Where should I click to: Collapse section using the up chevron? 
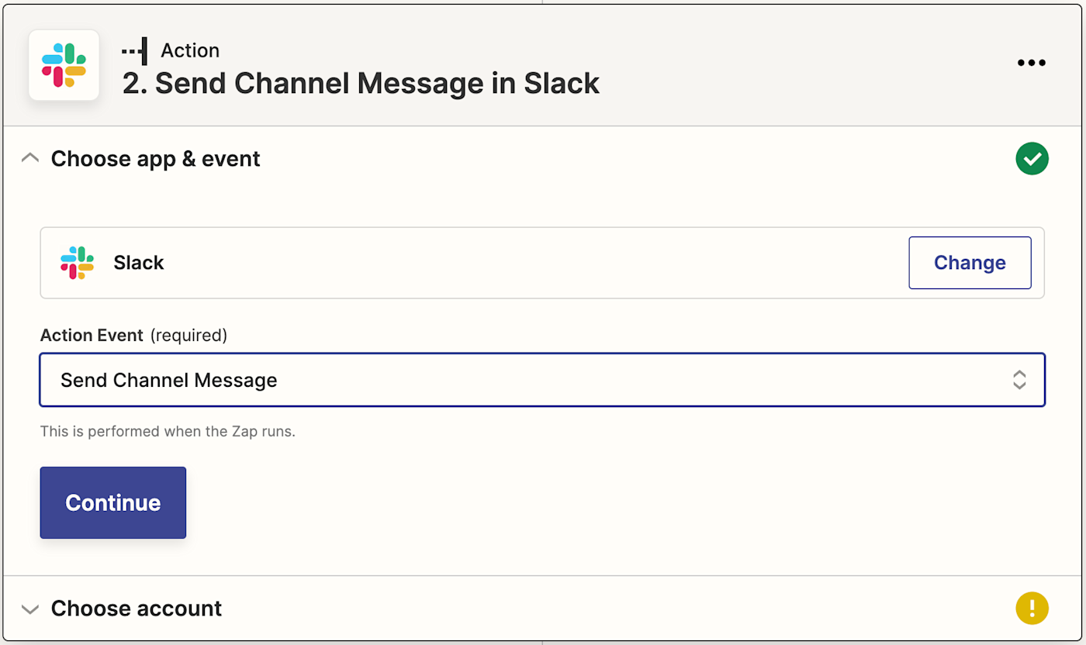[30, 159]
